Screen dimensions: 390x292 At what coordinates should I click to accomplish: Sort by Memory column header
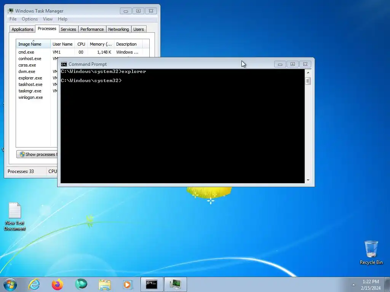(x=101, y=44)
